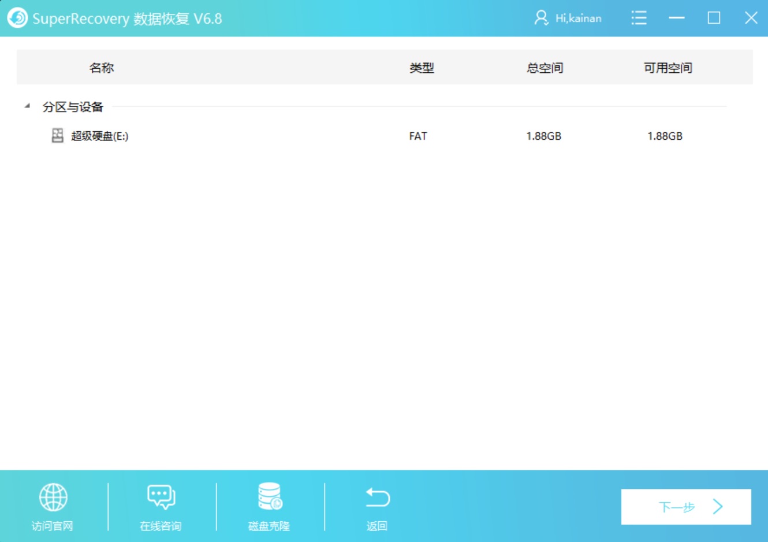The height and width of the screenshot is (542, 768).
Task: Select the 磁盘克隆 disk clone icon
Action: click(268, 496)
